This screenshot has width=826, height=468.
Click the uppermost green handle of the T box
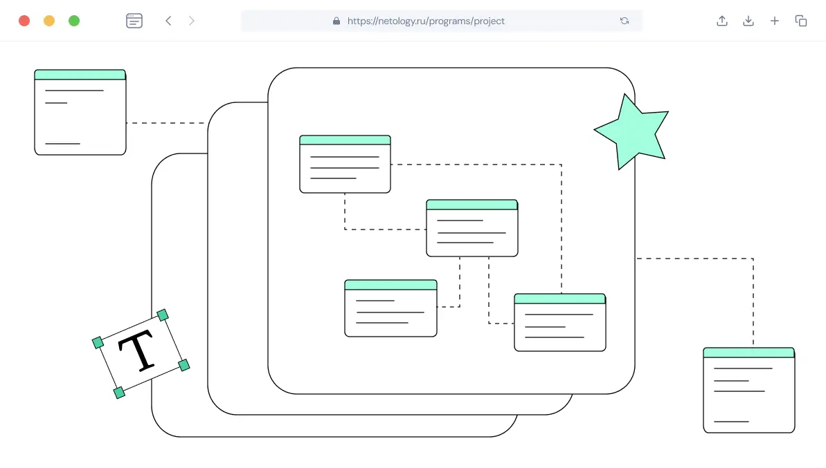coord(163,315)
